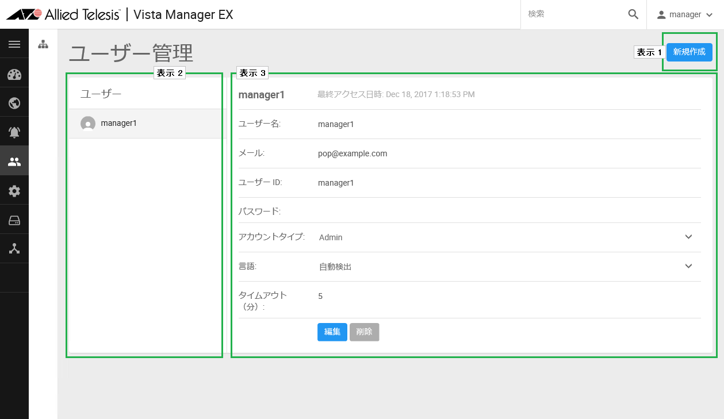Click the search magnifier icon
The height and width of the screenshot is (419, 724).
[633, 14]
